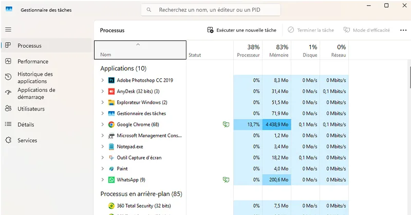Click the Microsoft Management Console icon
This screenshot has width=411, height=215.
(x=111, y=136)
